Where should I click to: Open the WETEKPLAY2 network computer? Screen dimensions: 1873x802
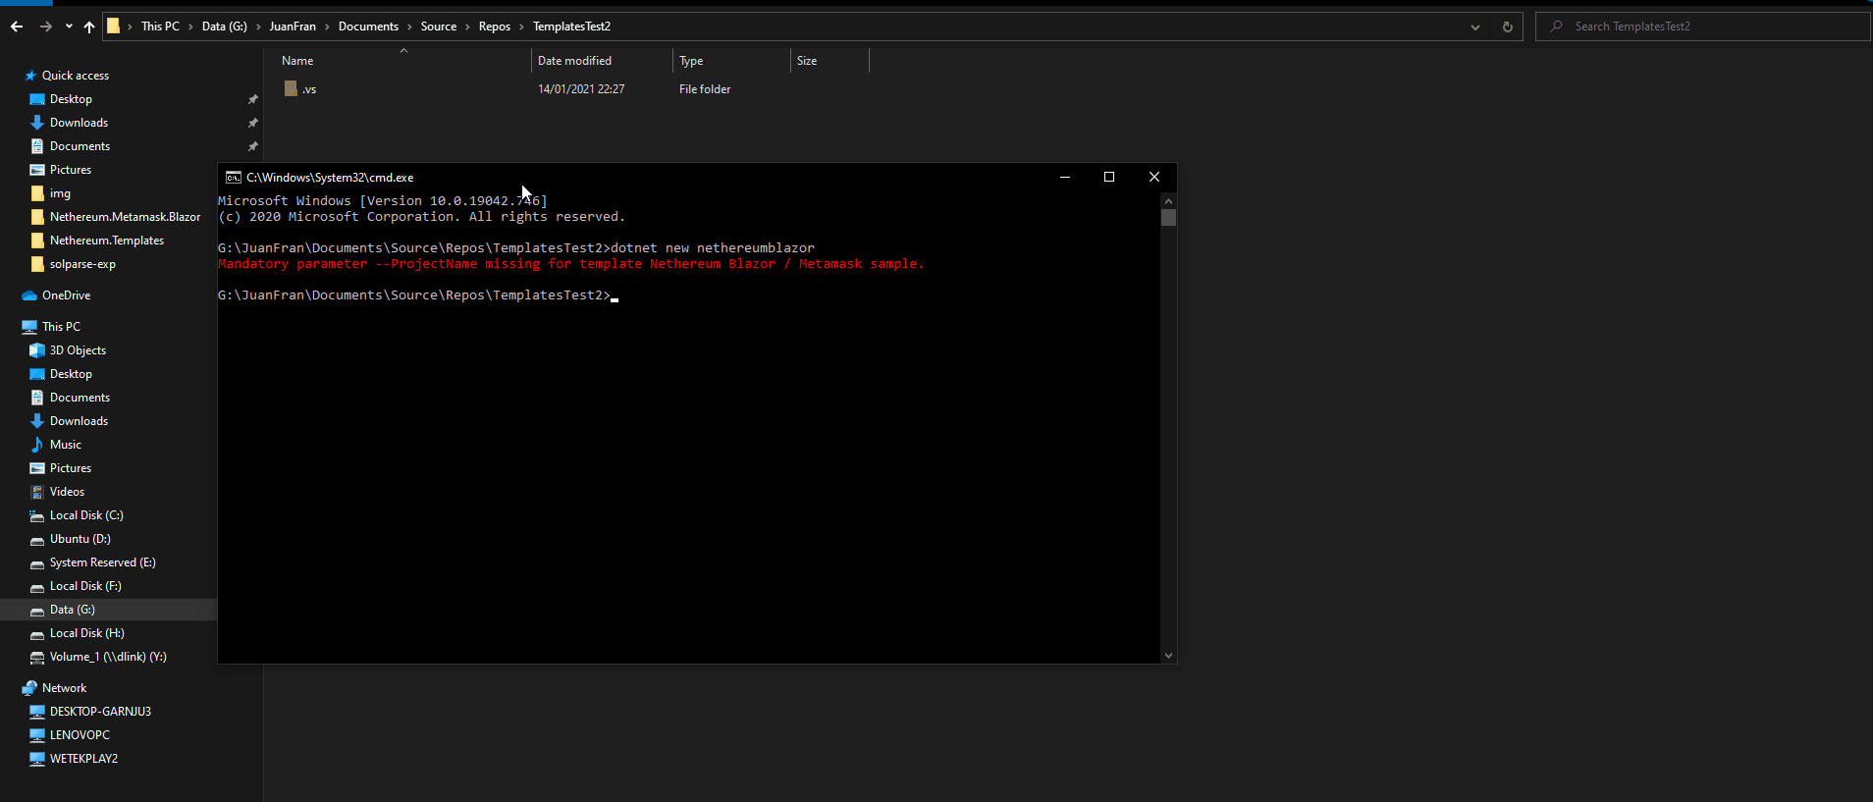click(83, 759)
